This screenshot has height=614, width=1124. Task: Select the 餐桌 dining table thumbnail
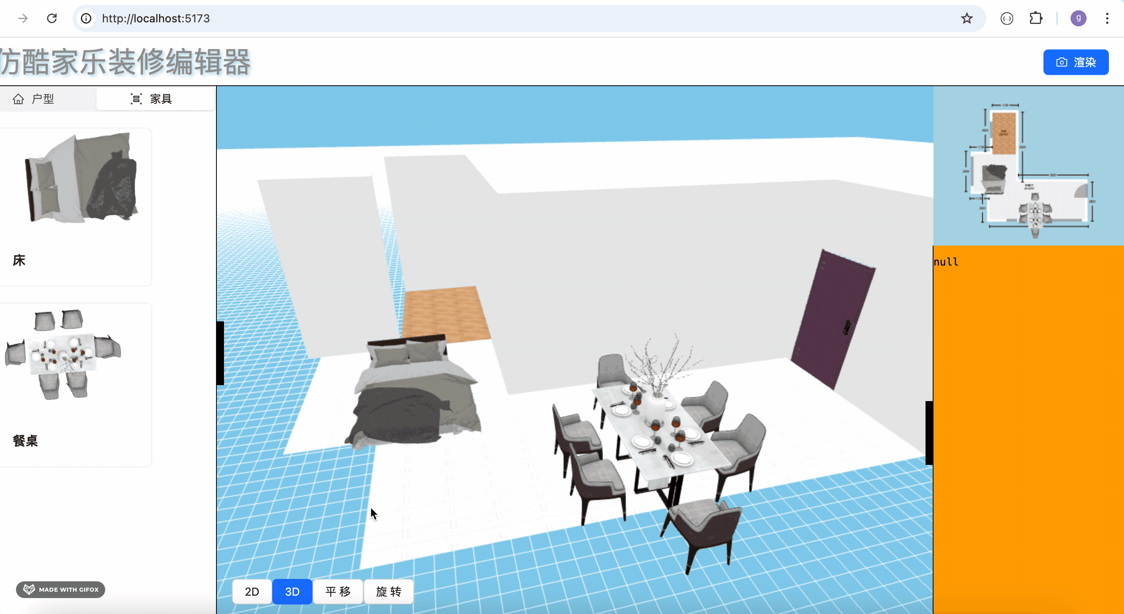63,354
